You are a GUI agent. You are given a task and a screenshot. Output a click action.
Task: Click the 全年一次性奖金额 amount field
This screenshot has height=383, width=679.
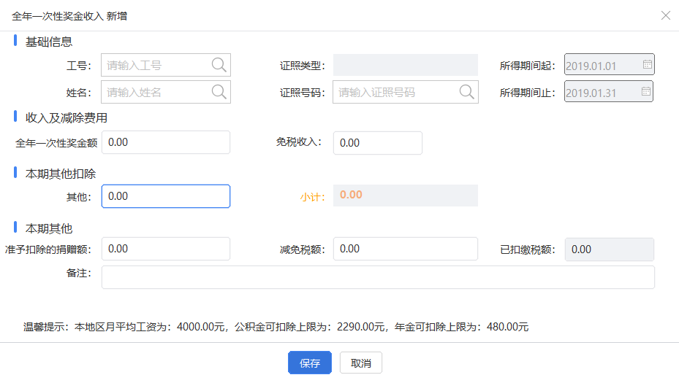pyautogui.click(x=166, y=142)
